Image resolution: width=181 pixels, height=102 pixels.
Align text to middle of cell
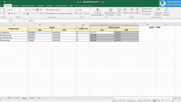35,10
